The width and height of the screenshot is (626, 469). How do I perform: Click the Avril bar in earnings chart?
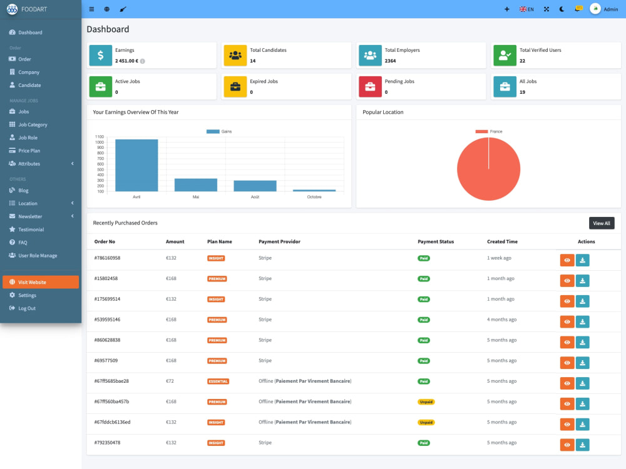(136, 165)
